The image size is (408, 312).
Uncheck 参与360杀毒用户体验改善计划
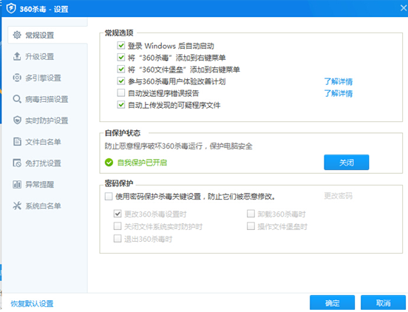click(121, 81)
